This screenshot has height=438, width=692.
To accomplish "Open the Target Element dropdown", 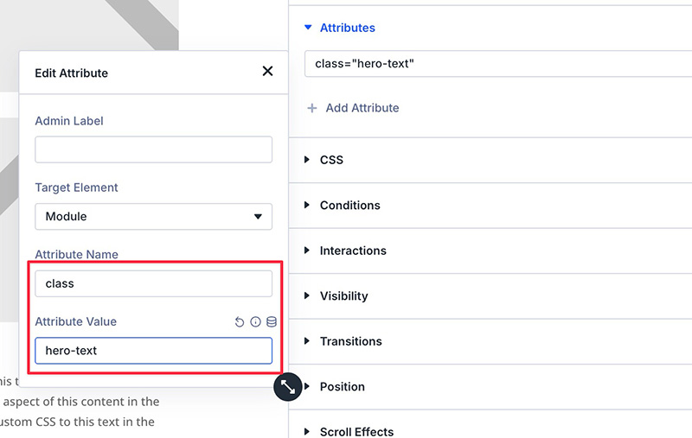I will point(153,216).
